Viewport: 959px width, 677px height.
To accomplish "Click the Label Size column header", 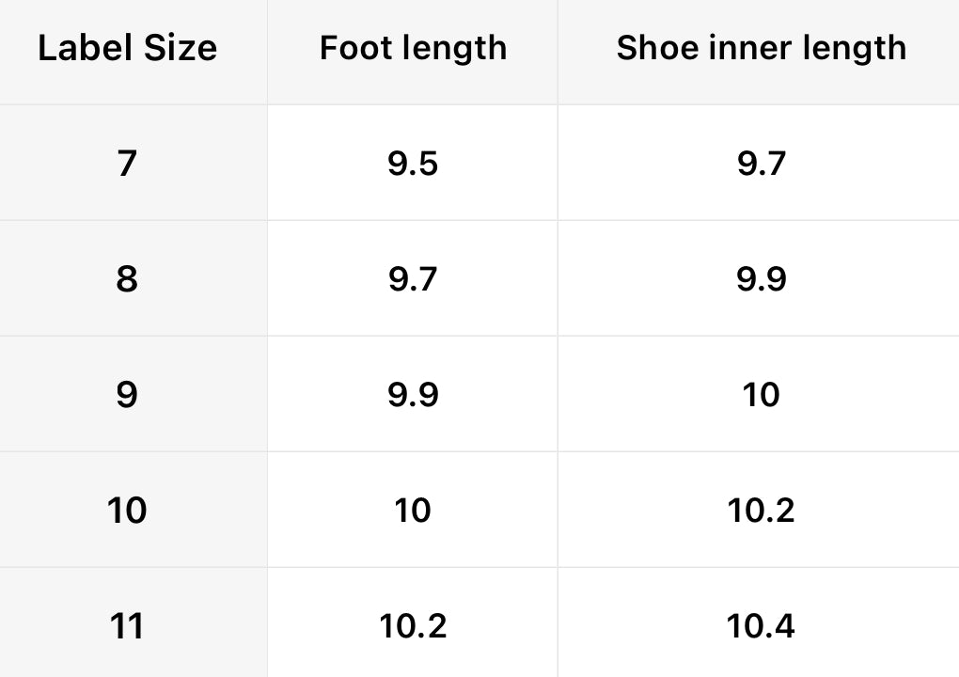I will 127,48.
